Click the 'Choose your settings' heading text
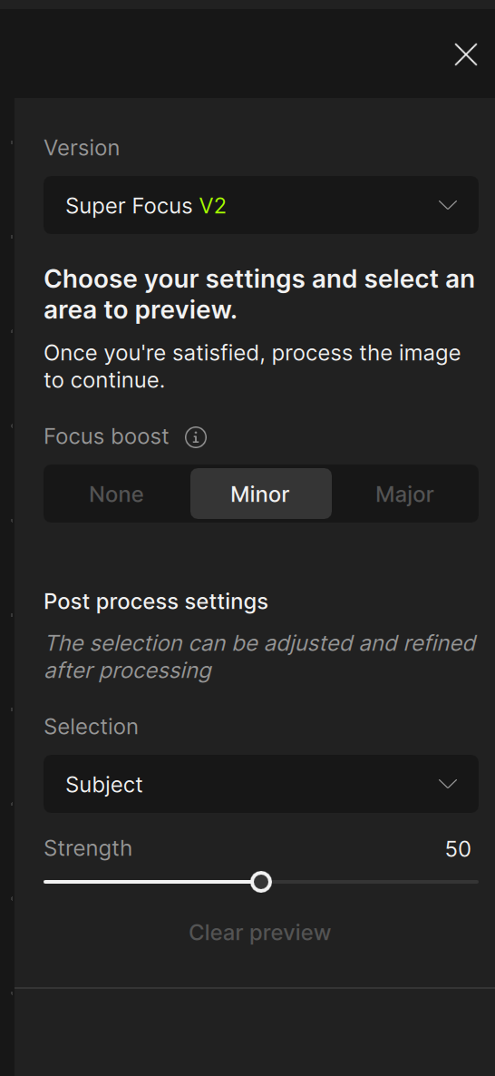495x1076 pixels. tap(259, 295)
